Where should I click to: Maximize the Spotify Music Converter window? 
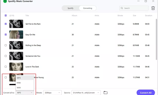146,1
